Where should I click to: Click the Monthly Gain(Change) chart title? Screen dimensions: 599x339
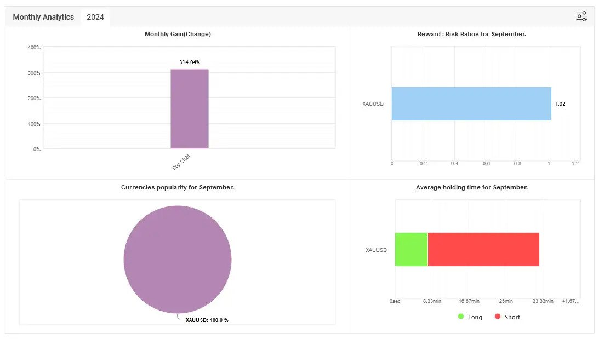coord(178,34)
